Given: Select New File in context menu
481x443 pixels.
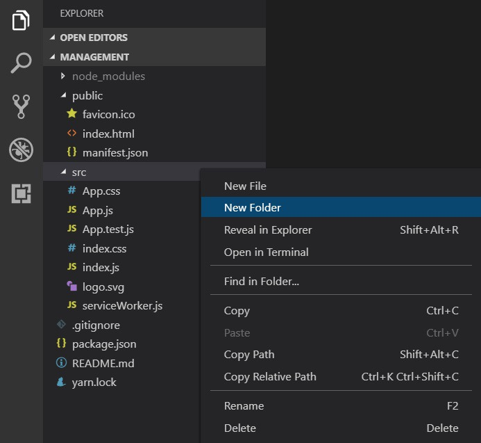Looking at the screenshot, I should coord(245,186).
